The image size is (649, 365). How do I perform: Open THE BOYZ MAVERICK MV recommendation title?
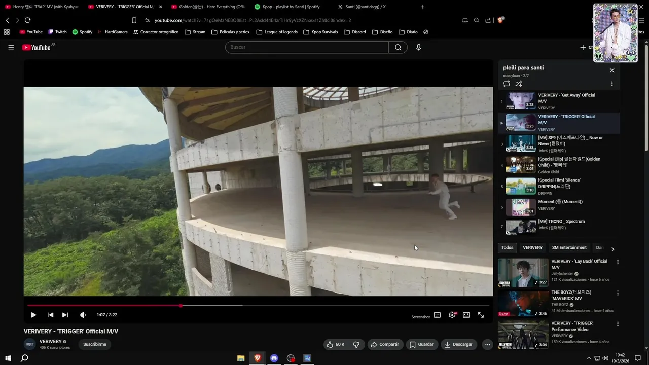(x=571, y=295)
